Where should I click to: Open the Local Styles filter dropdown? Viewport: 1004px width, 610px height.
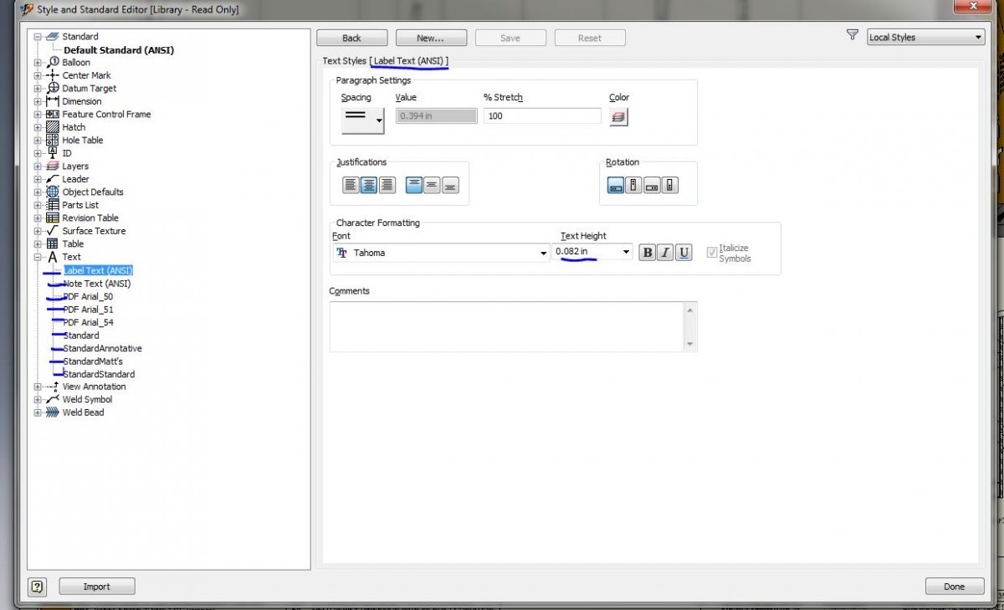925,38
